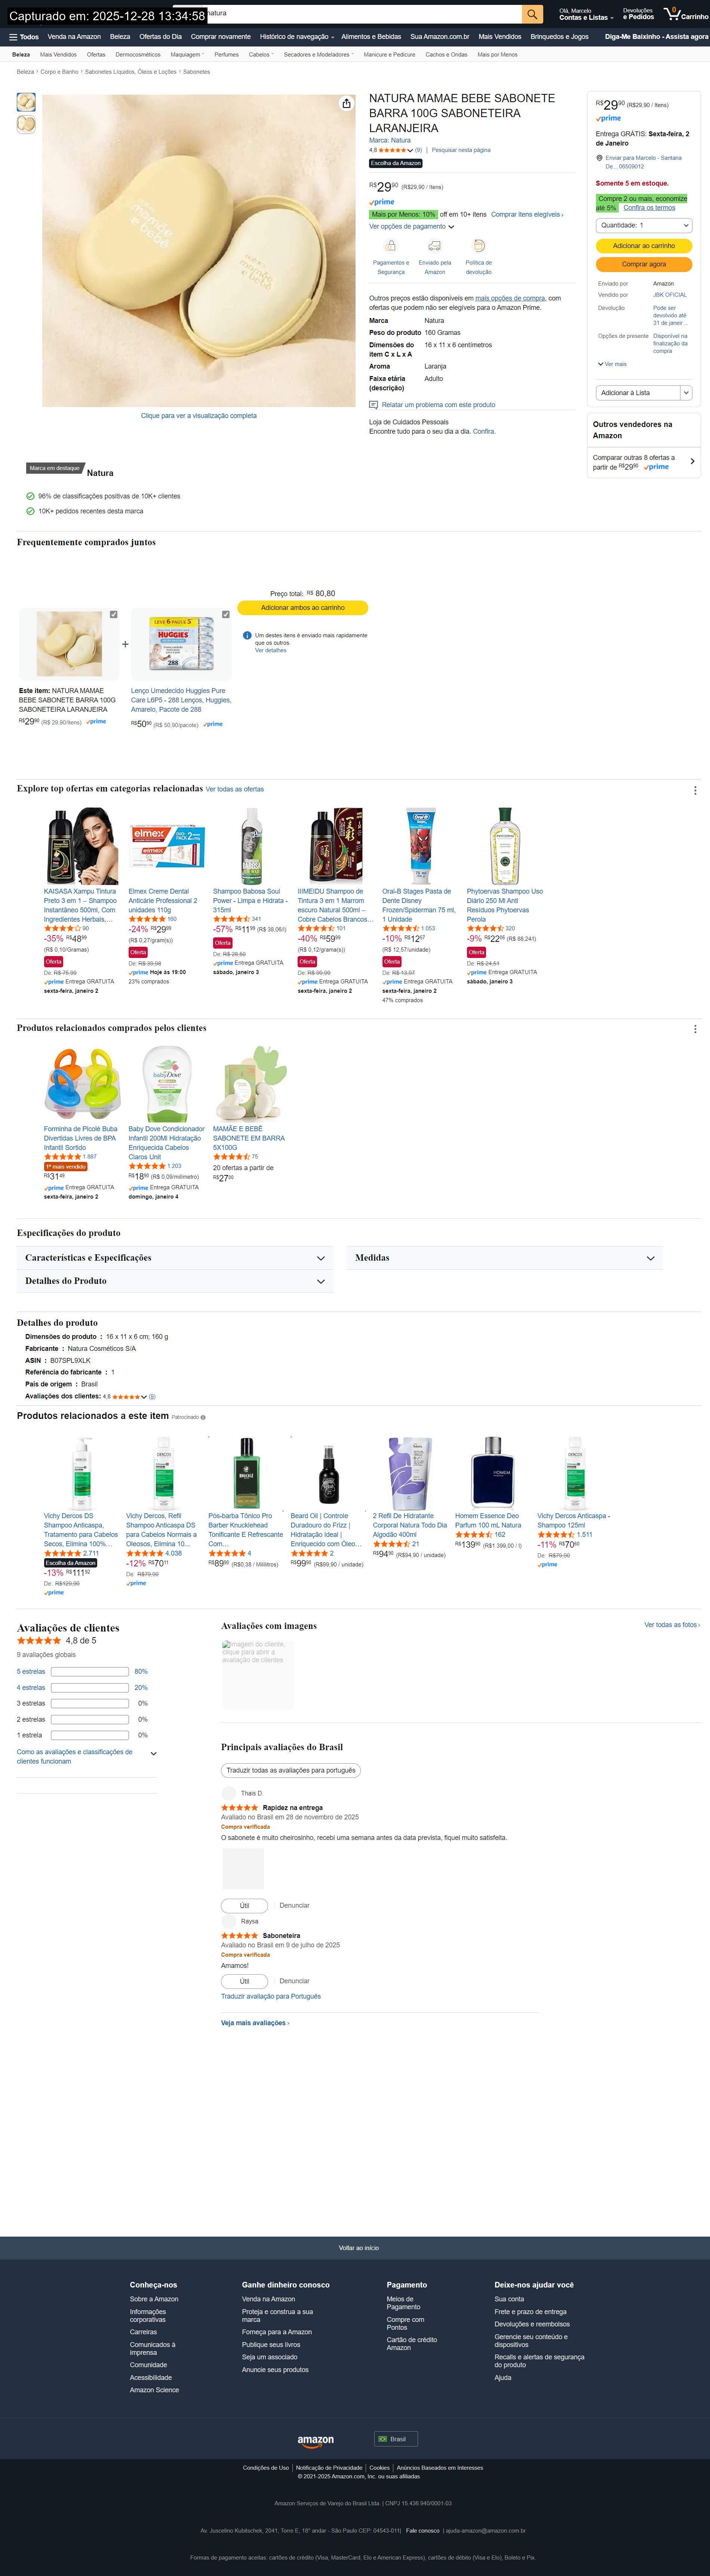Click the share icon on product image
This screenshot has width=710, height=2576.
point(345,104)
